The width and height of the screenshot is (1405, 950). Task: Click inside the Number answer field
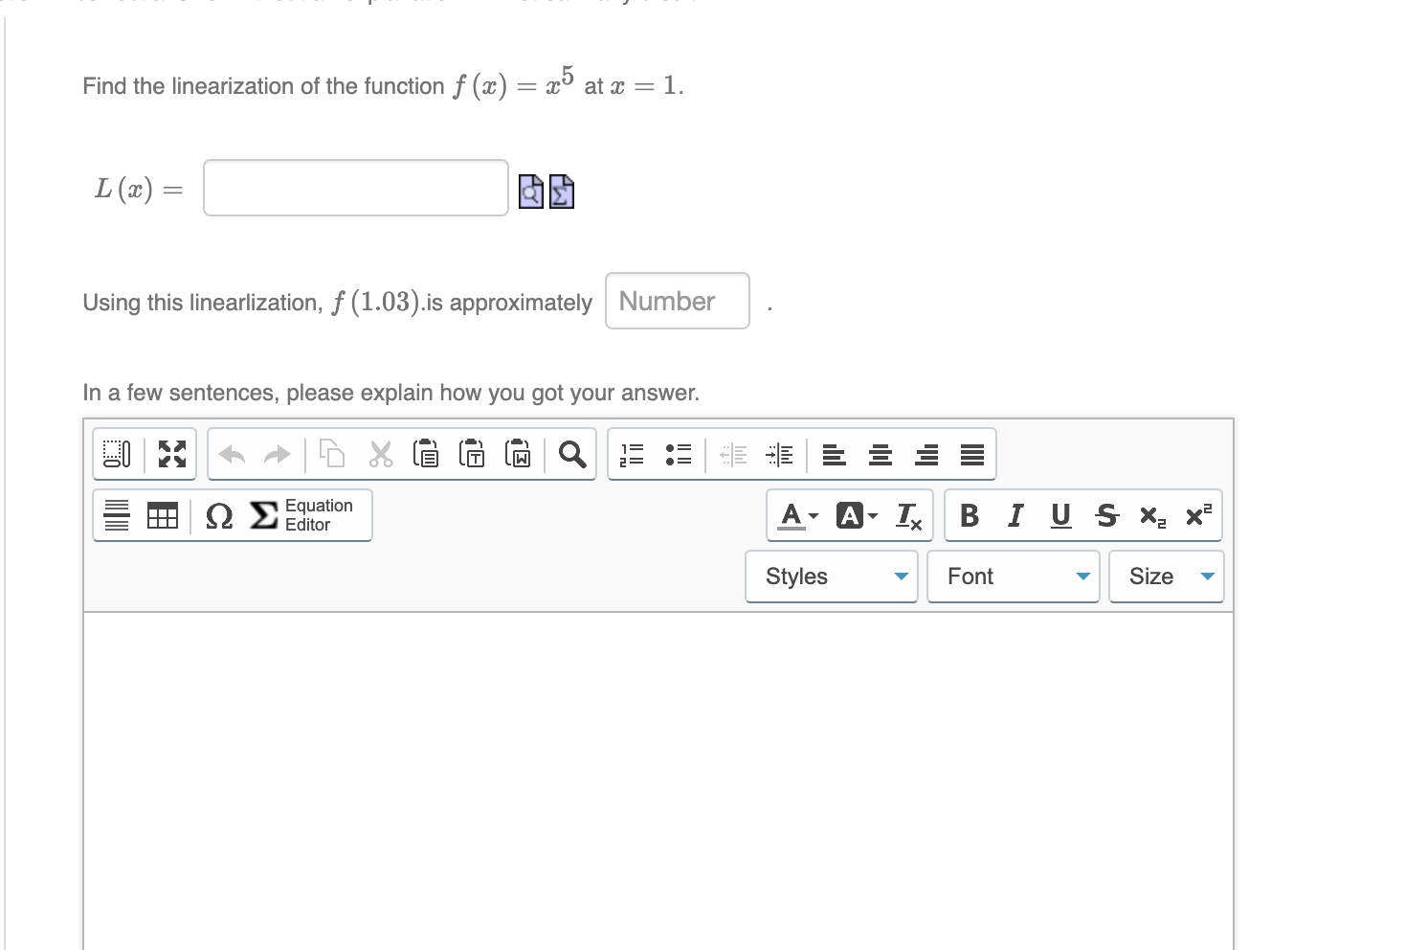[677, 301]
